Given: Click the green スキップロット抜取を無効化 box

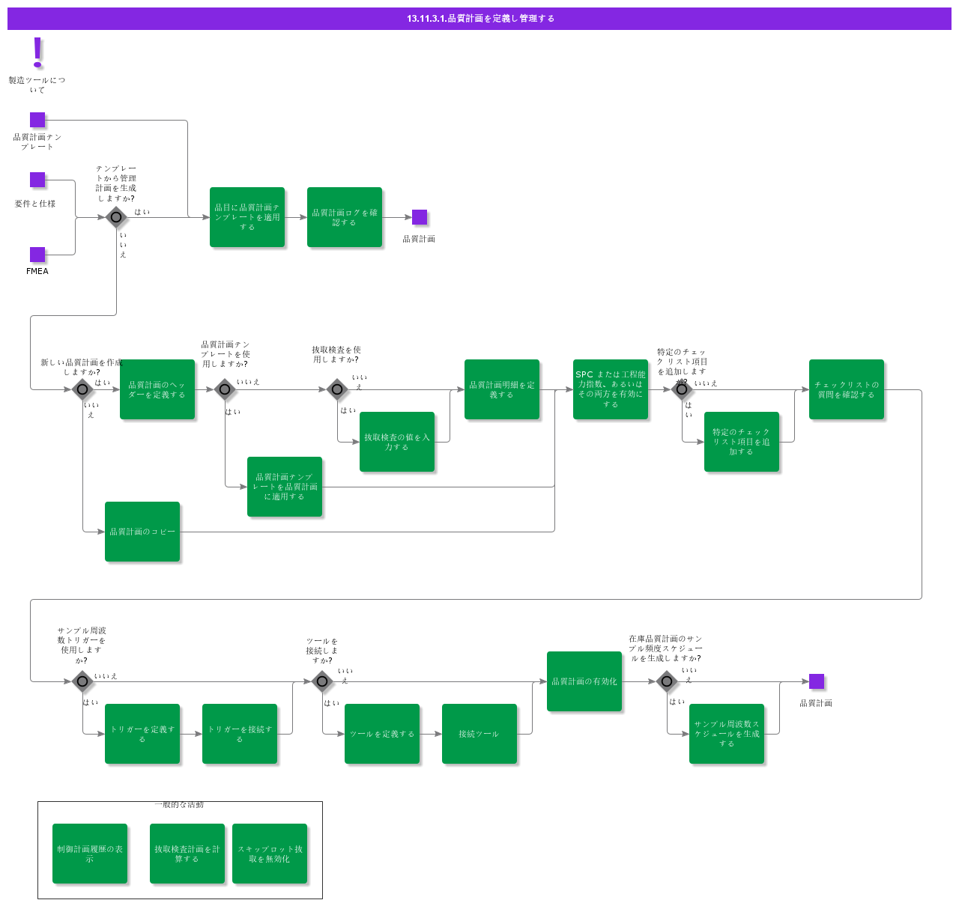Looking at the screenshot, I should coord(270,853).
